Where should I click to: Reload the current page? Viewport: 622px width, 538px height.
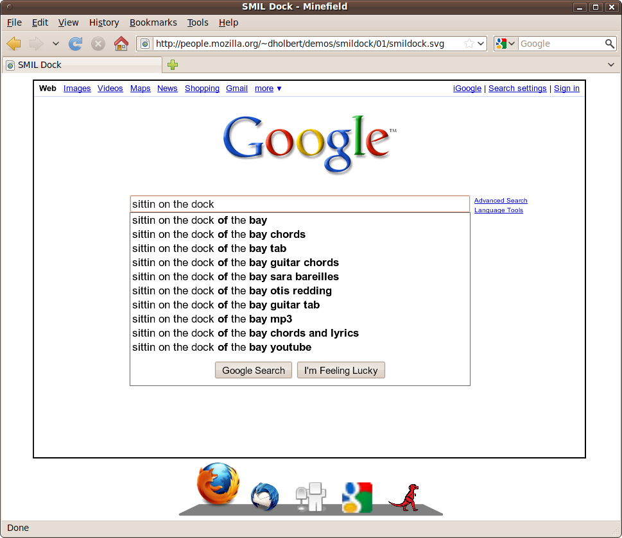[x=75, y=44]
